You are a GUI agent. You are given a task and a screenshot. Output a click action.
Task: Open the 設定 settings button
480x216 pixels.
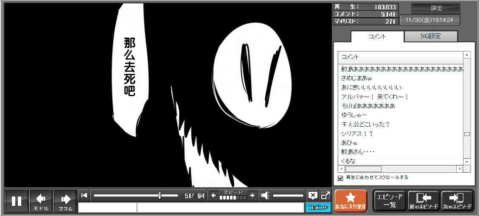436,8
